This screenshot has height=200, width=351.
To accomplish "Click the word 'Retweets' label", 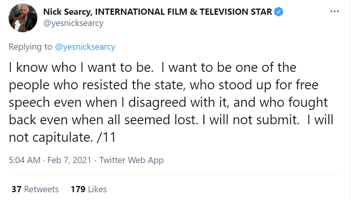I will (x=41, y=189).
